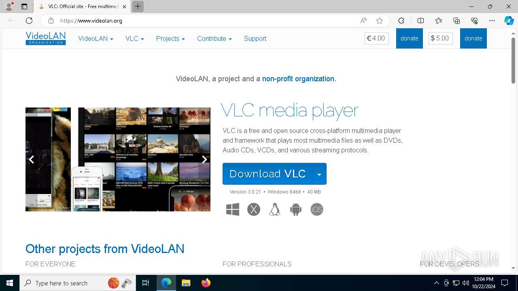
Task: Click Other projects from VideoLAN heading
Action: click(x=105, y=249)
